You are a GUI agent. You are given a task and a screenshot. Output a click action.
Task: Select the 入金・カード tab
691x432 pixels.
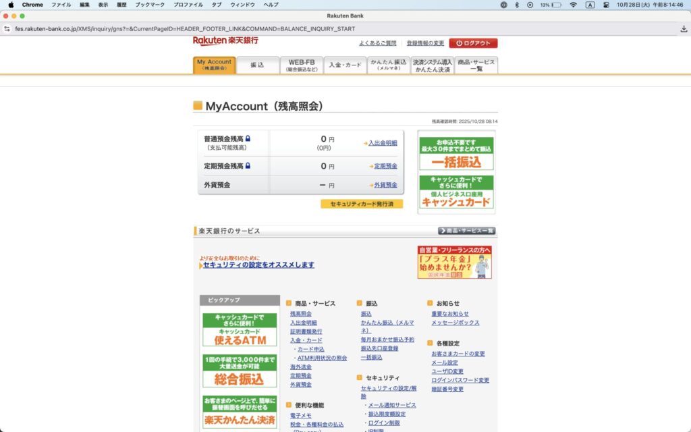345,65
